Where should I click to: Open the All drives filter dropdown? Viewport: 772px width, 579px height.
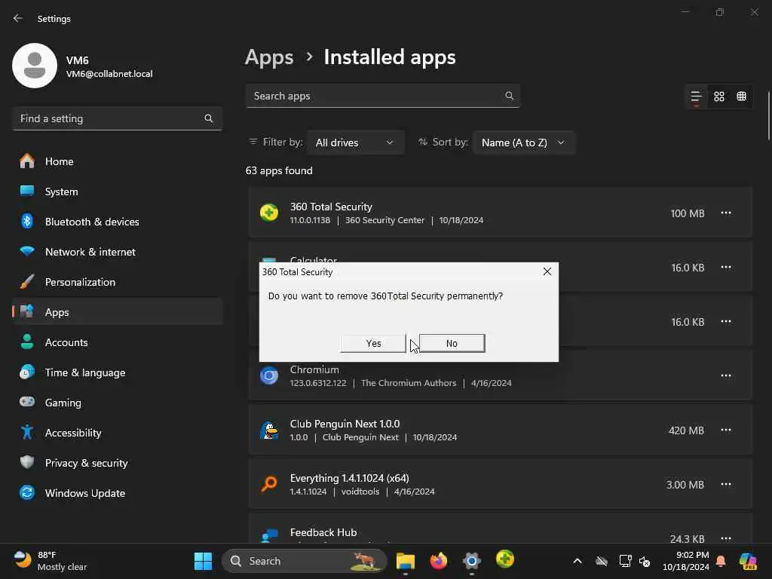356,142
